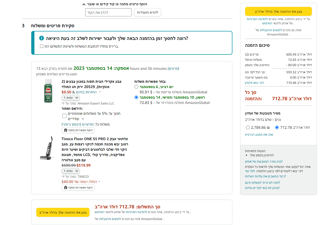Place the order with the top yellow button
Viewport: 328px width, 225px height.
click(278, 12)
